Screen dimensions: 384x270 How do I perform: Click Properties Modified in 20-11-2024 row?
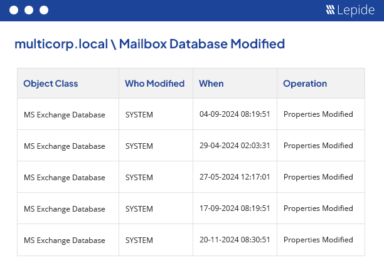pyautogui.click(x=318, y=240)
